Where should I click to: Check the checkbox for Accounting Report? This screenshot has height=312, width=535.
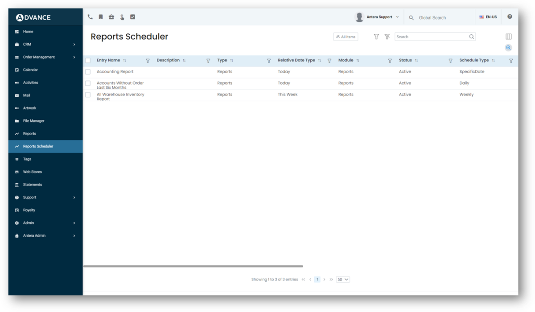(x=88, y=71)
